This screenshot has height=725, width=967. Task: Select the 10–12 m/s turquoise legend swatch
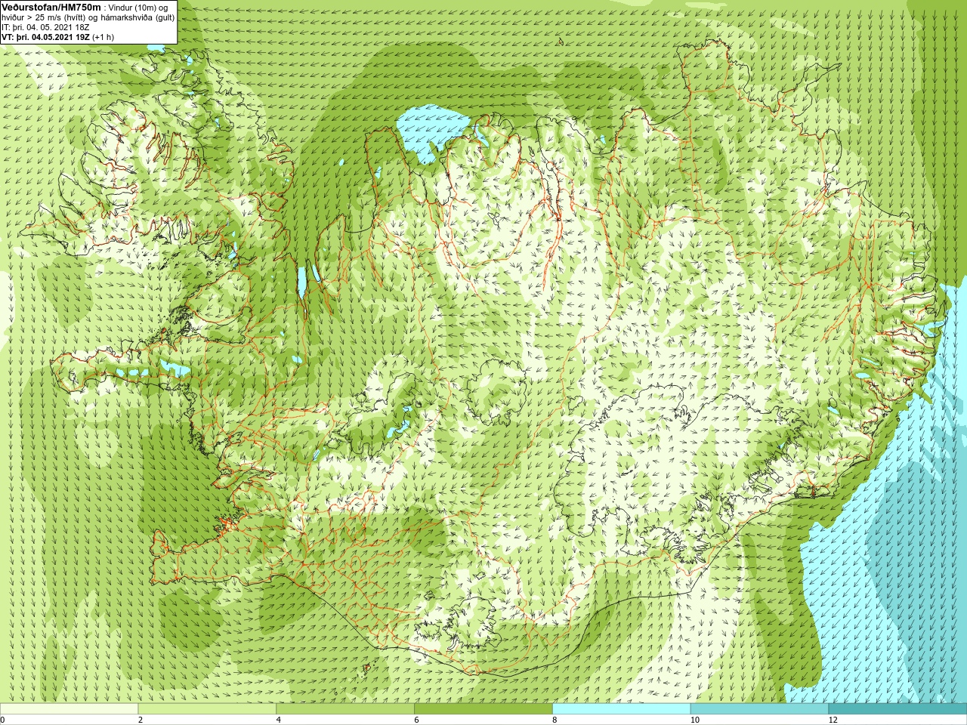click(759, 709)
